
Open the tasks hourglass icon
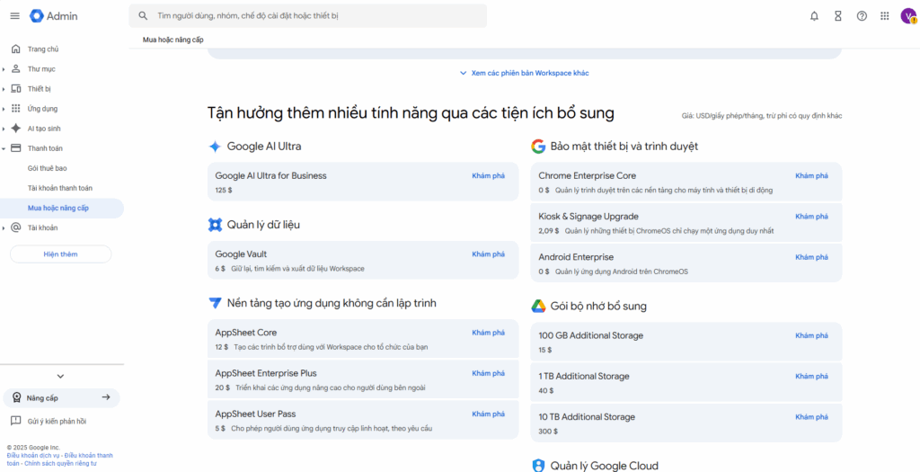pos(838,15)
